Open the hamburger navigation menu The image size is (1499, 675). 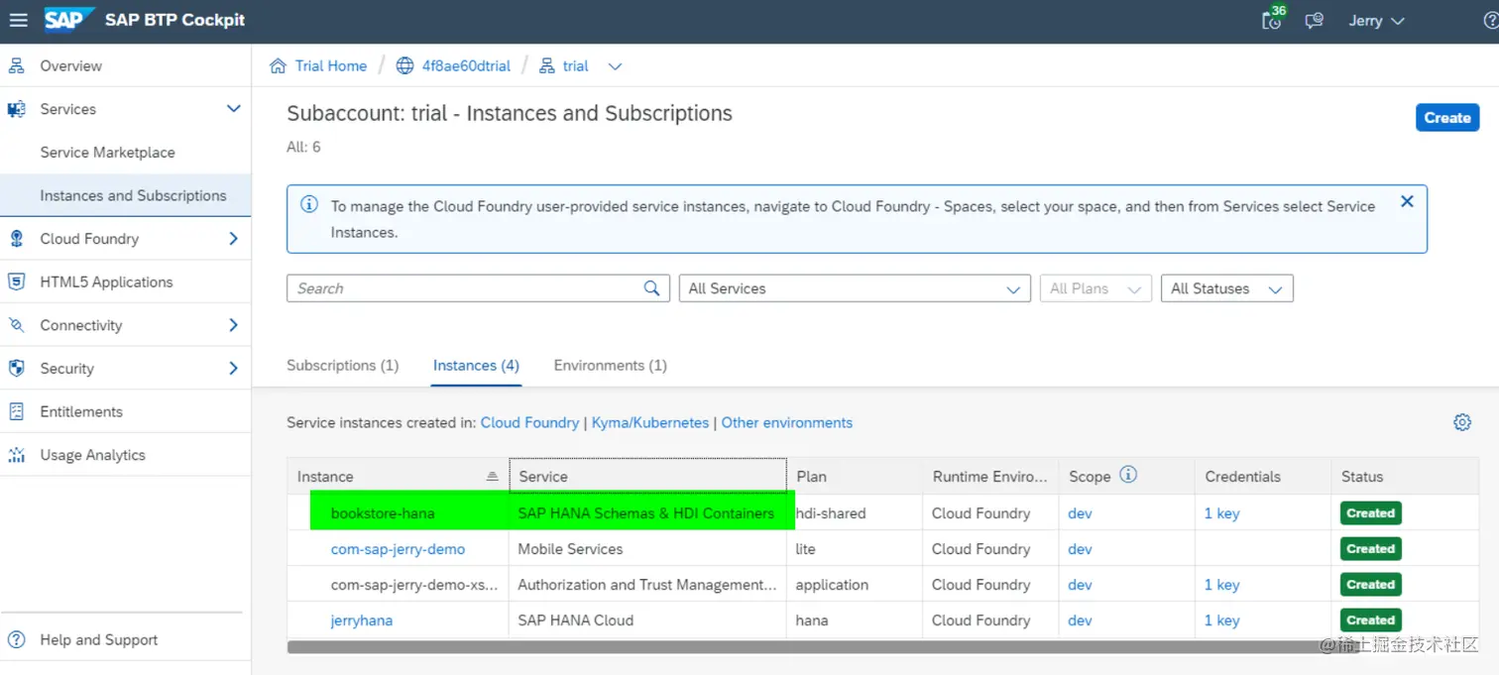[19, 21]
